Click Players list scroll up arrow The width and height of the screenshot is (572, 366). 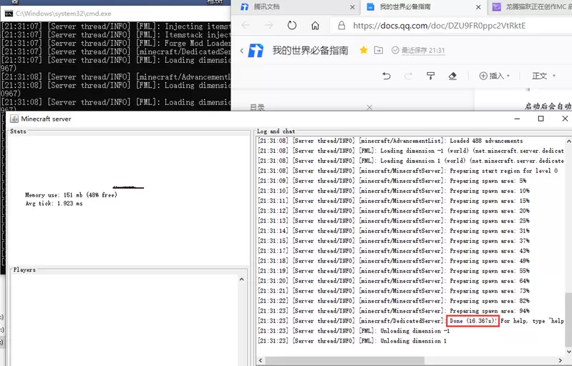click(241, 280)
